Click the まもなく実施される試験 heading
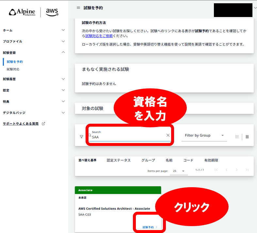Screen dimensions: 257x233 (105, 69)
